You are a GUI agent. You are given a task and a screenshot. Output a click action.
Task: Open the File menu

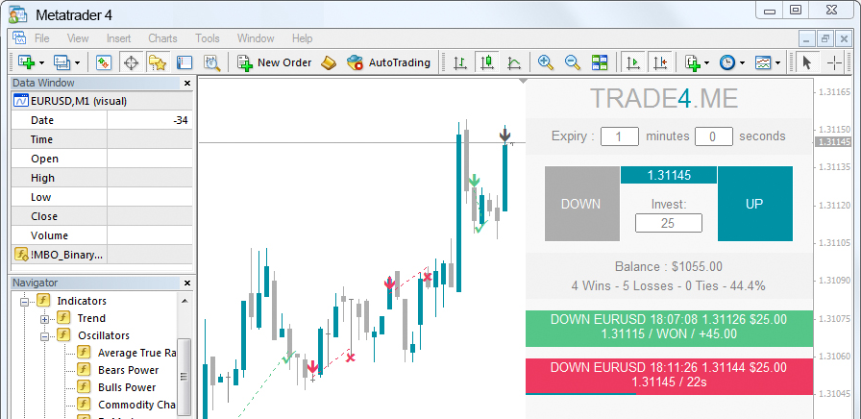41,38
